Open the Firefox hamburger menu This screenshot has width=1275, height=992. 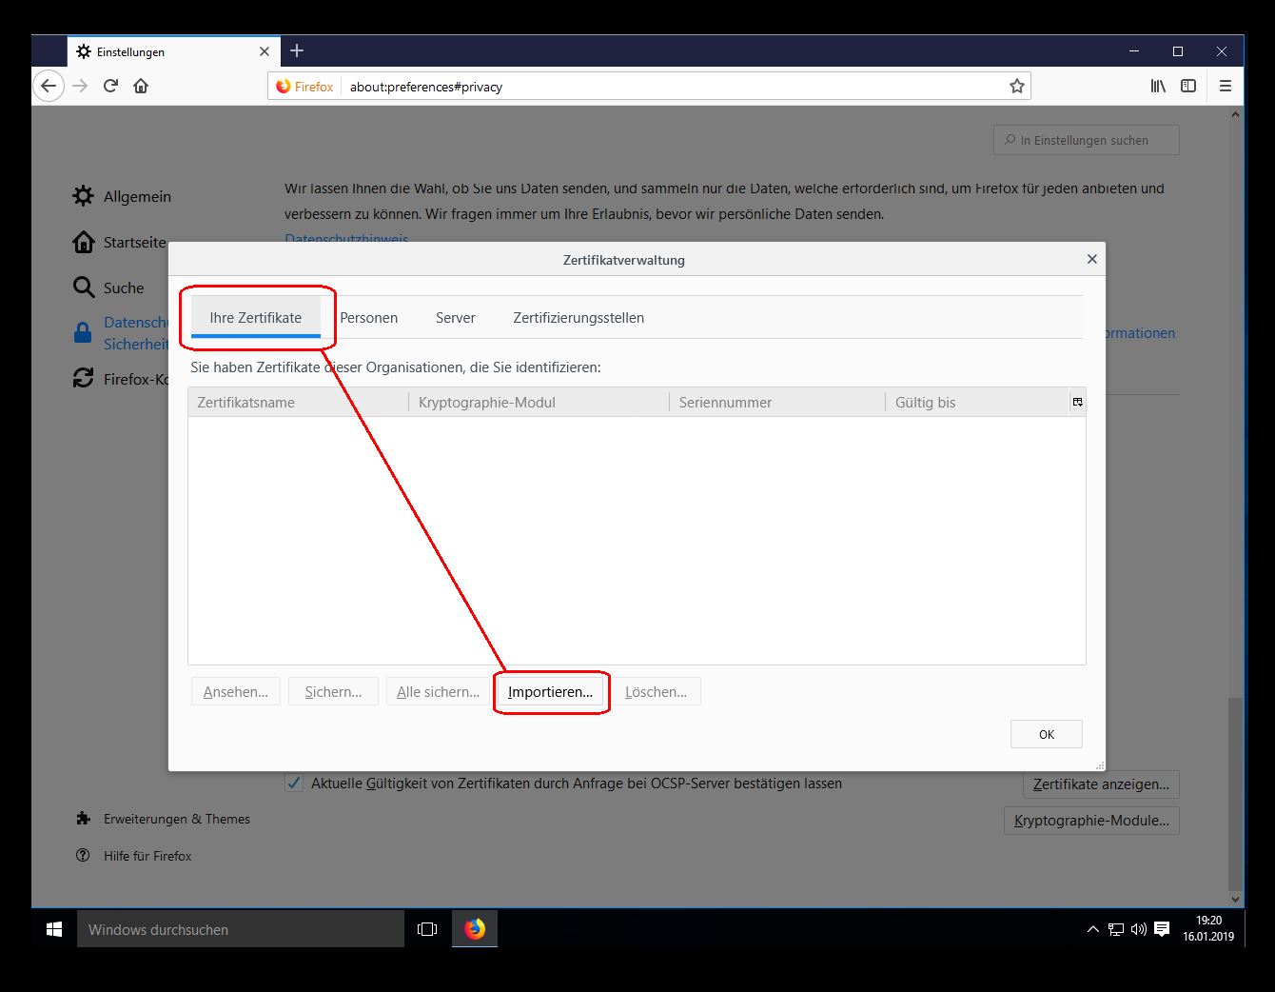click(x=1226, y=86)
